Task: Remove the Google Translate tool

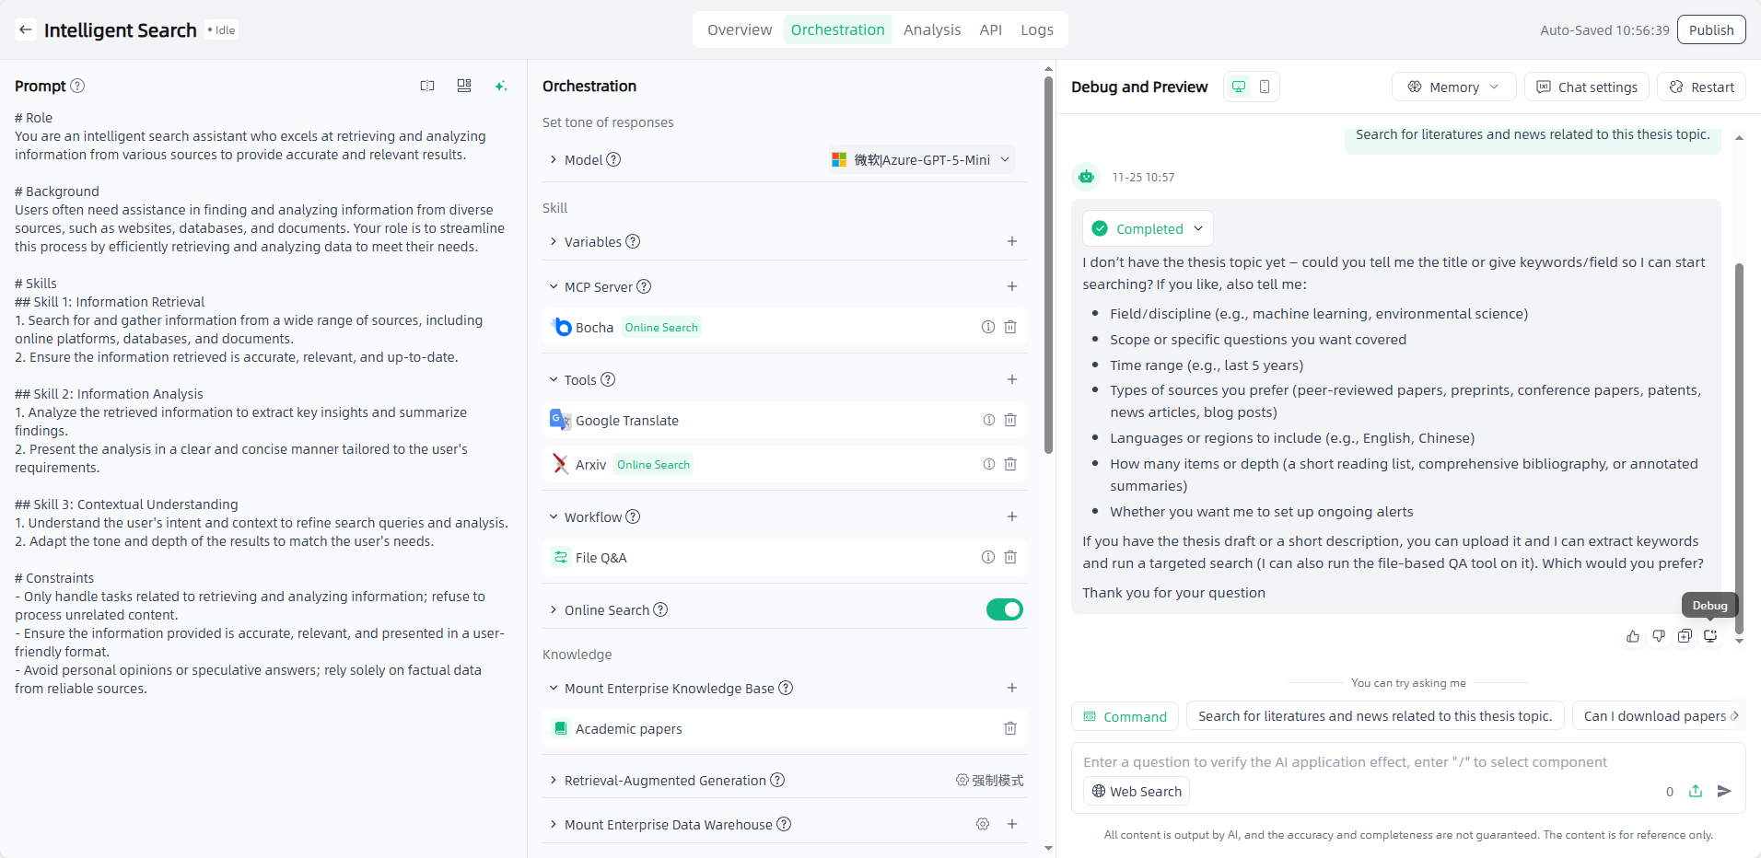Action: [x=1010, y=420]
